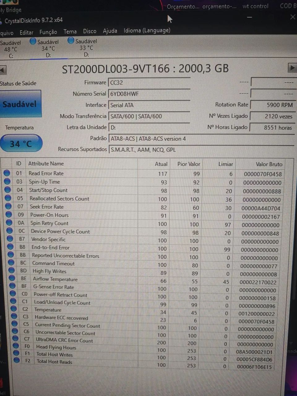Screen dimensions: 297x396
Task: Open the Tema menu
Action: pyautogui.click(x=70, y=32)
